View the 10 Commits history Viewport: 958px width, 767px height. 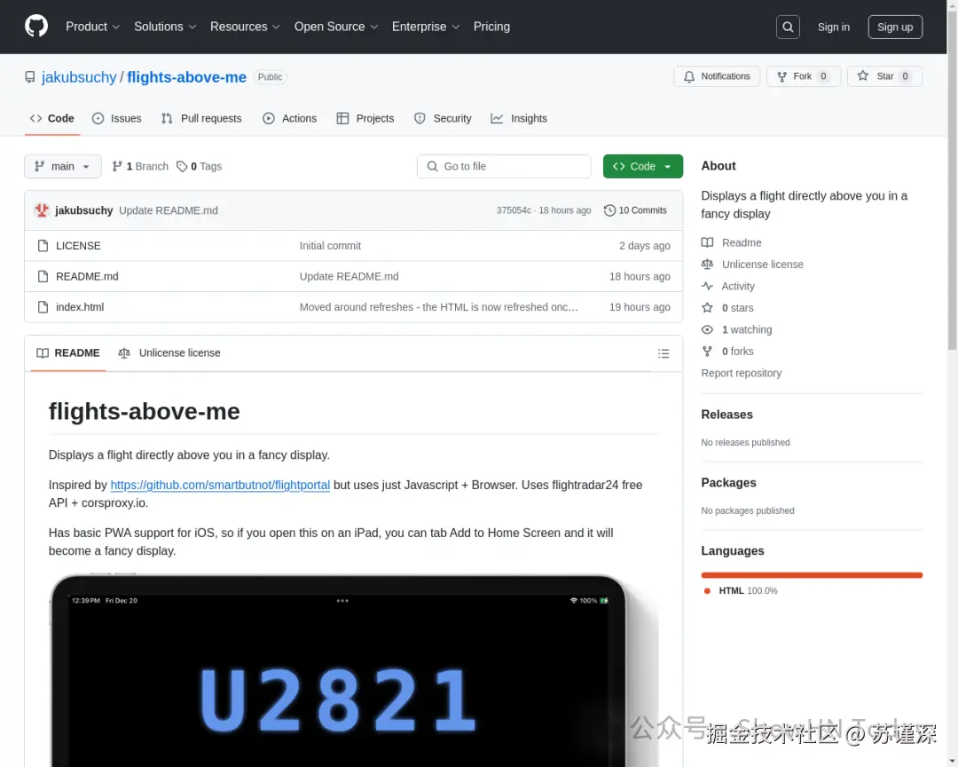coord(635,210)
